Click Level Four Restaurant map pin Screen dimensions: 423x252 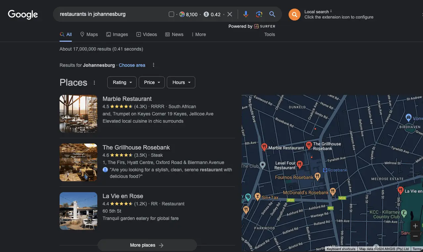tap(300, 164)
